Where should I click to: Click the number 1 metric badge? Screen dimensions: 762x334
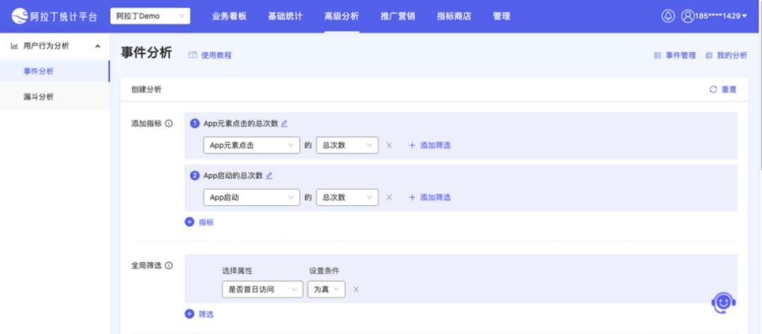pos(195,123)
